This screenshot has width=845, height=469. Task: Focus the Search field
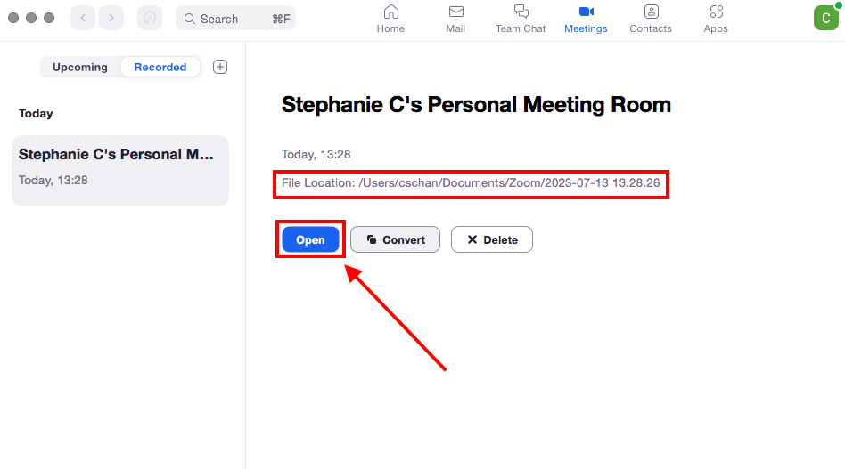235,19
